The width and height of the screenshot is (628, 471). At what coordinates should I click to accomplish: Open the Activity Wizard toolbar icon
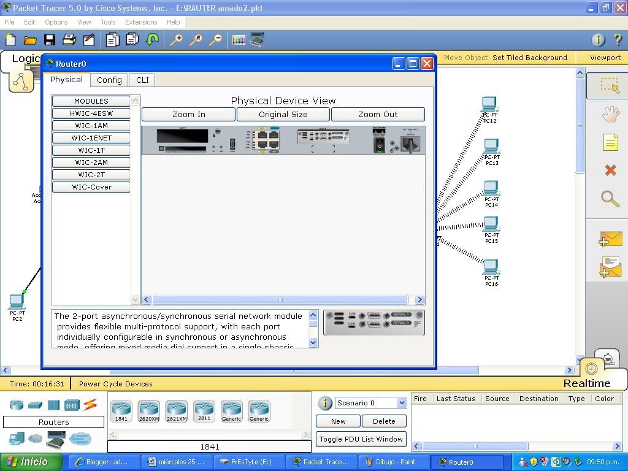click(89, 40)
